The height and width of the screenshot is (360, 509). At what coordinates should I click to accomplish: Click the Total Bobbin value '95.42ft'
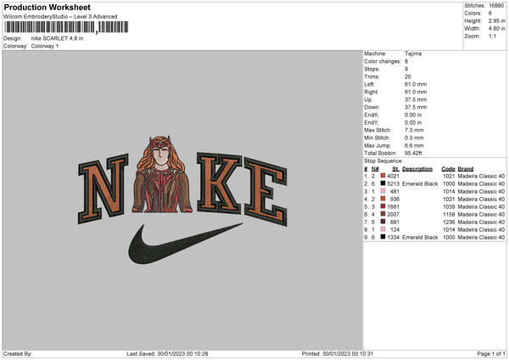pos(413,153)
